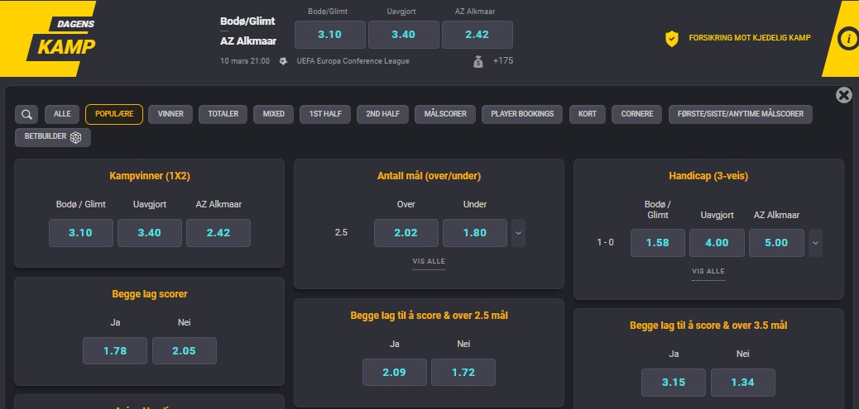Select handicap Uavgjort at 4.00
The width and height of the screenshot is (859, 409).
(717, 243)
